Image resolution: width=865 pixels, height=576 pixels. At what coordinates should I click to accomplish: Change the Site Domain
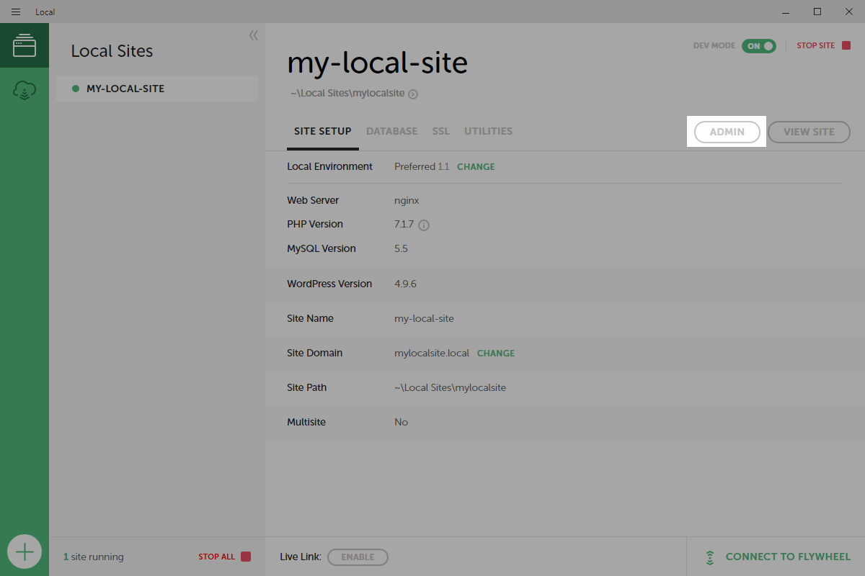[496, 353]
